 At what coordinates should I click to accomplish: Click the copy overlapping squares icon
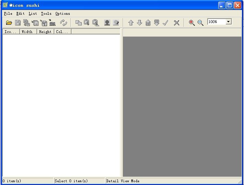pos(79,23)
